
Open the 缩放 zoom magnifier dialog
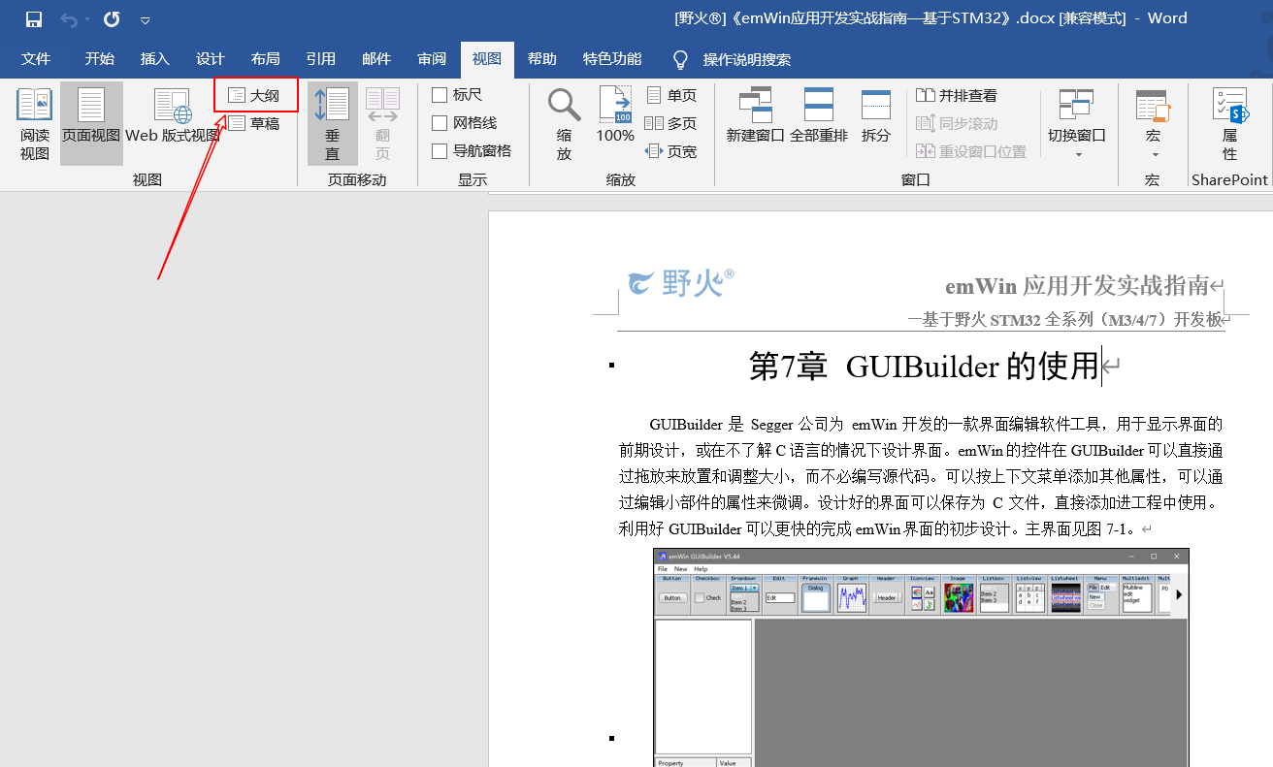coord(564,124)
